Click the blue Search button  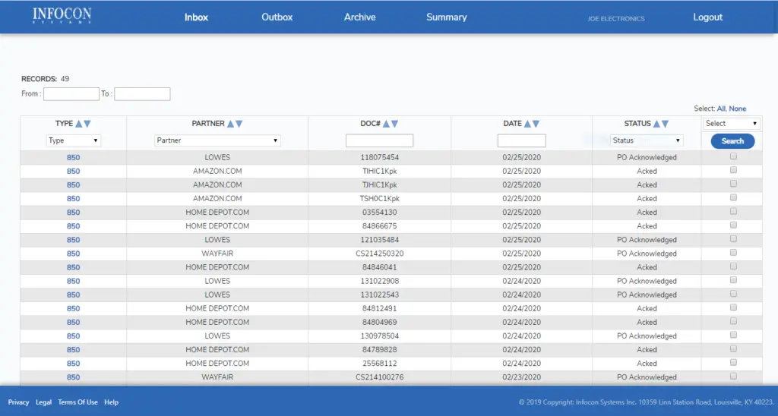tap(732, 141)
